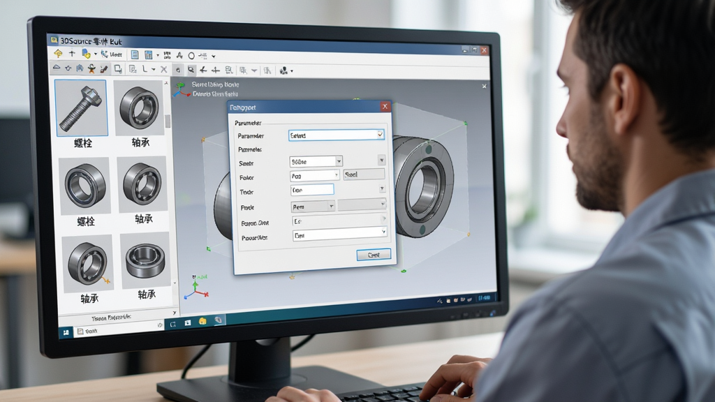Open the bottom wide dropdown in the dialog
Viewport: 715px width, 402px height.
tap(340, 234)
